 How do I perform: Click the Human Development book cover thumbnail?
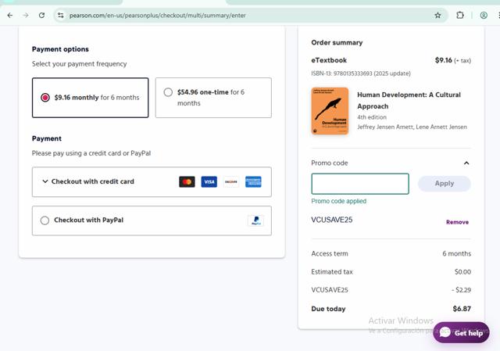click(x=330, y=111)
